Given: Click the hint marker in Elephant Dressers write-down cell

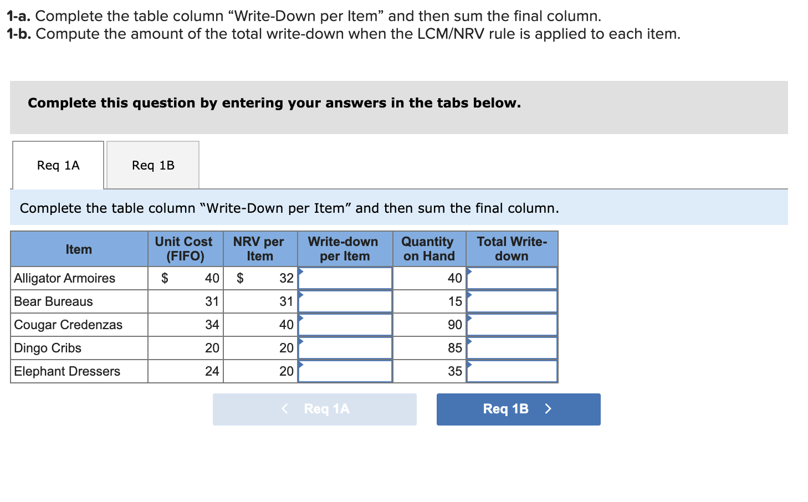Looking at the screenshot, I should click(301, 365).
